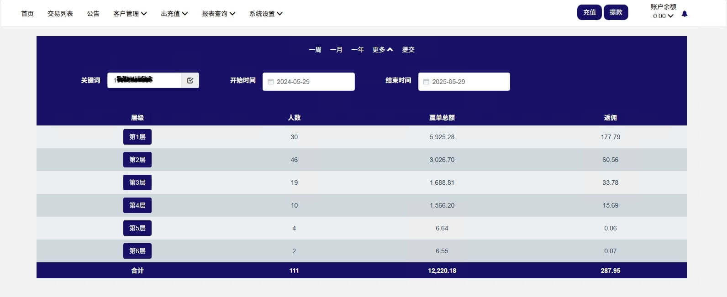Click the start date calendar icon
Image resolution: width=727 pixels, height=297 pixels.
click(270, 82)
